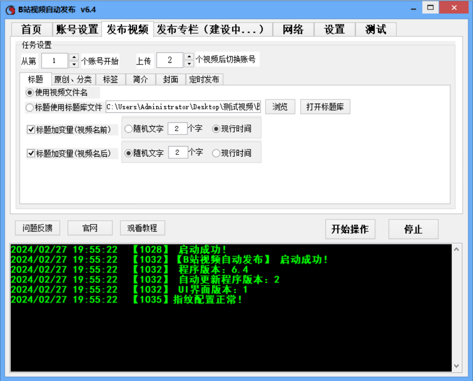Click the starting account number field
The height and width of the screenshot is (381, 473).
click(x=55, y=60)
